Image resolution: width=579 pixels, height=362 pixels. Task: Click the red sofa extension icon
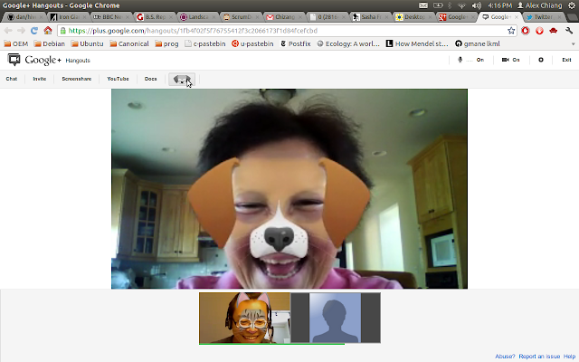553,31
